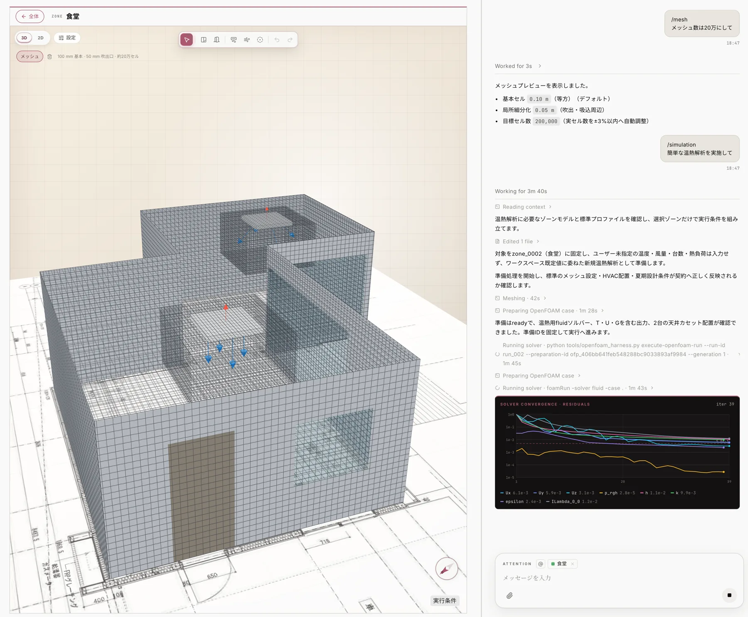Click the /simulation user message bubble
748x617 pixels.
point(700,148)
